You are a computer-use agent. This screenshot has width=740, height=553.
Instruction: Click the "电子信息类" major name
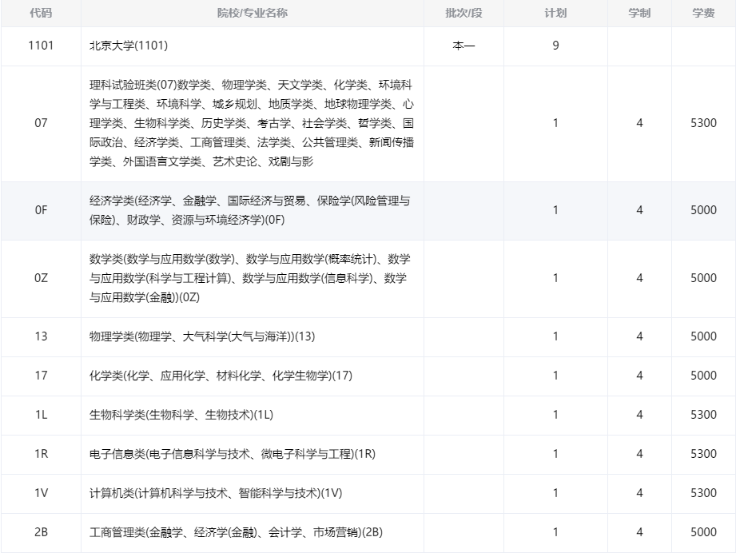[233, 454]
